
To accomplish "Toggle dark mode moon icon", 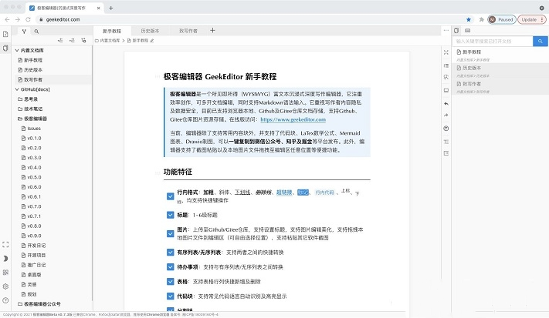I will point(5,258).
